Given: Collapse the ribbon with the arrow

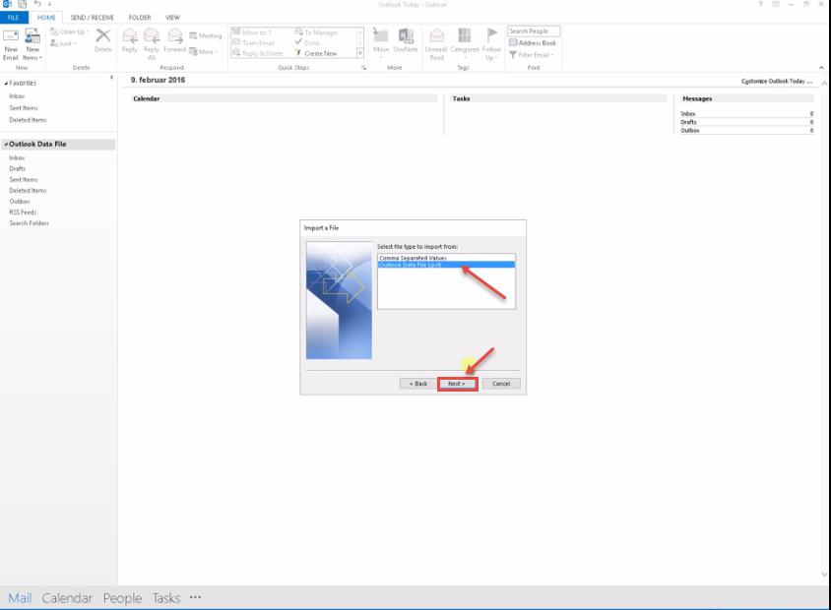Looking at the screenshot, I should (x=821, y=68).
